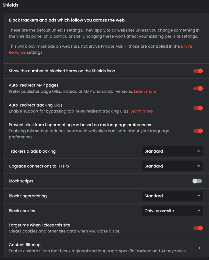Toggle language preferences fingerprinting protection

(x=198, y=131)
